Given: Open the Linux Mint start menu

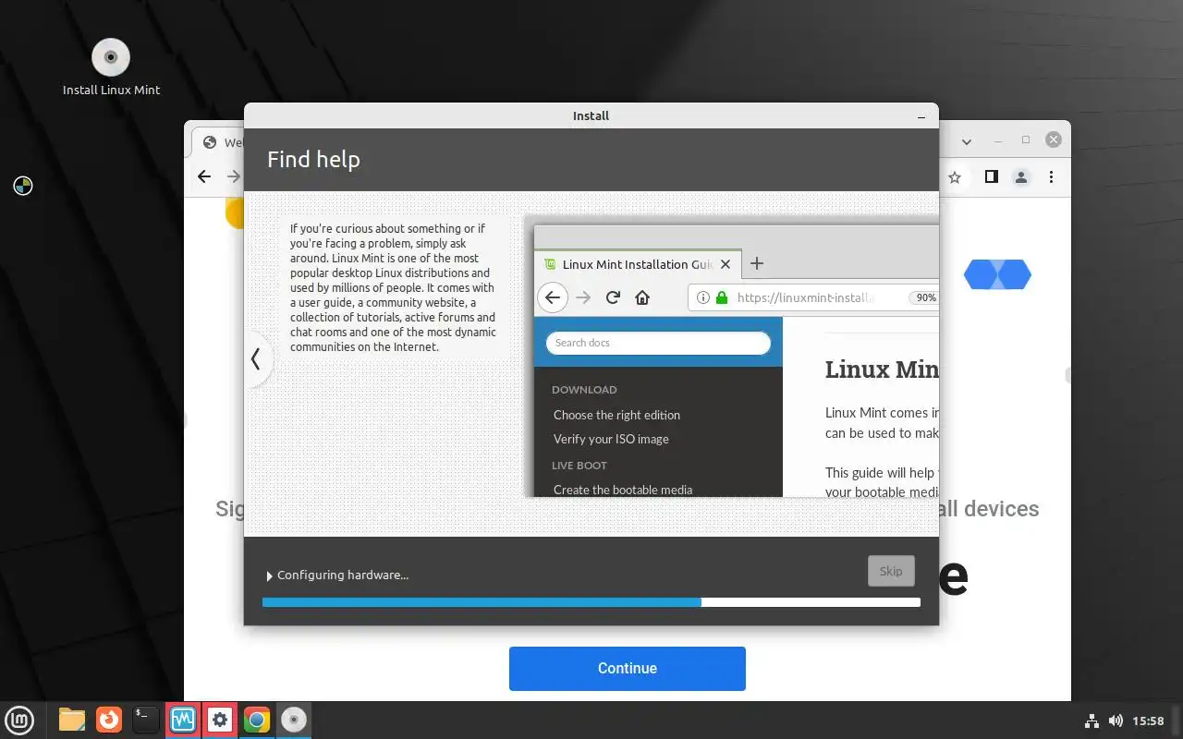Looking at the screenshot, I should 19,720.
